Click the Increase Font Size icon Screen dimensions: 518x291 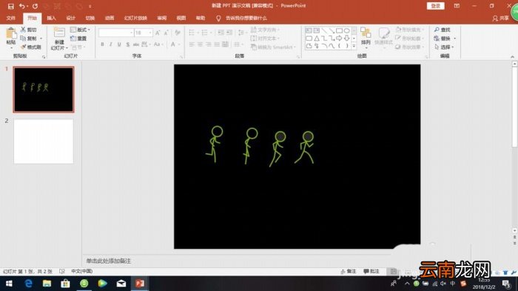[x=158, y=33]
